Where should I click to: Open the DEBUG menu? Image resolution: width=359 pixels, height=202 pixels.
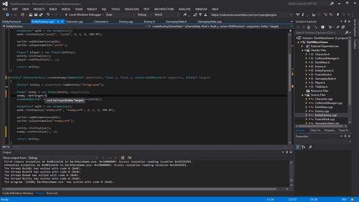click(66, 9)
